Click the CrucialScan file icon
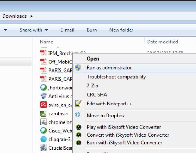The width and height of the screenshot is (196, 153). pyautogui.click(x=43, y=148)
